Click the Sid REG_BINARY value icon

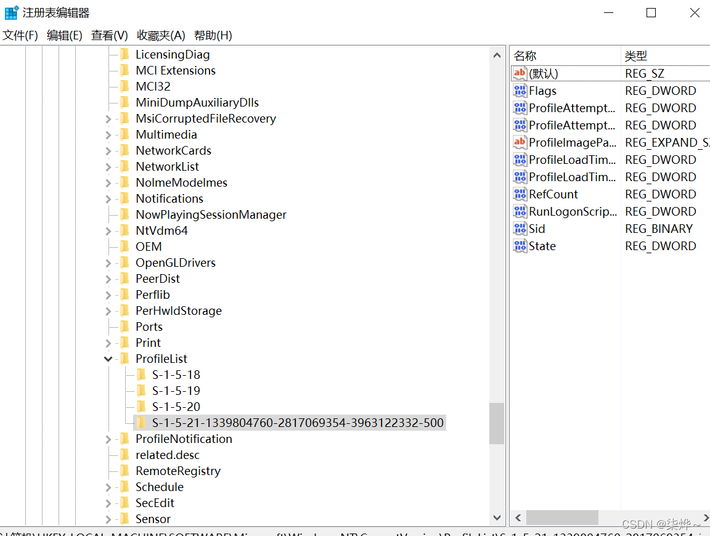click(520, 229)
